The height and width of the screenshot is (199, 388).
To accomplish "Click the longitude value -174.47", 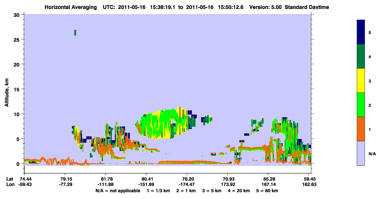I will point(187,184).
